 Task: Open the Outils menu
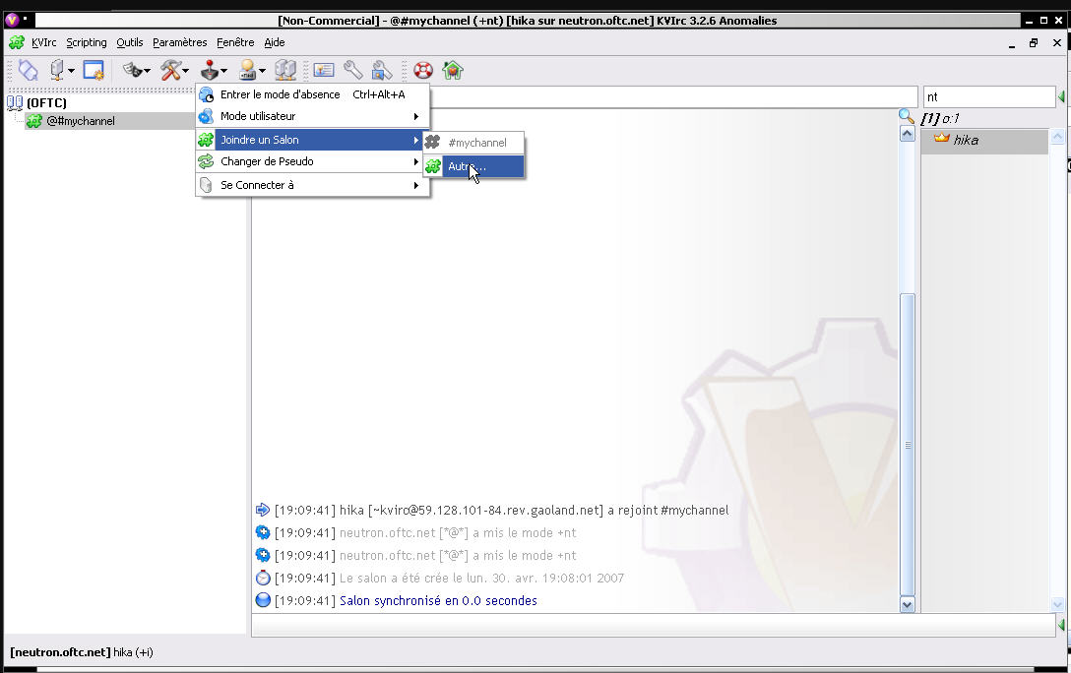[x=130, y=42]
